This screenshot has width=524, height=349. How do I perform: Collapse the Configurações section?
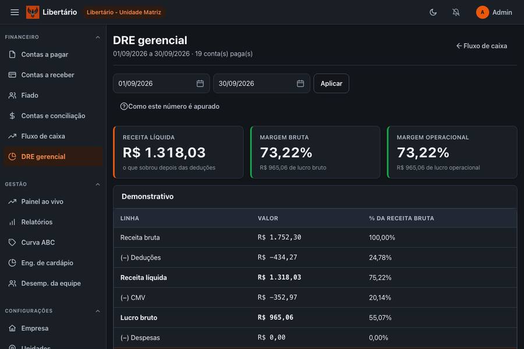(x=98, y=311)
